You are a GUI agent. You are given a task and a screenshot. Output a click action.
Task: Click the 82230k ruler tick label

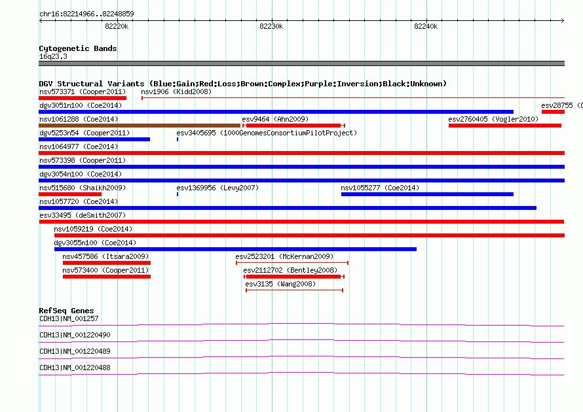pos(271,26)
